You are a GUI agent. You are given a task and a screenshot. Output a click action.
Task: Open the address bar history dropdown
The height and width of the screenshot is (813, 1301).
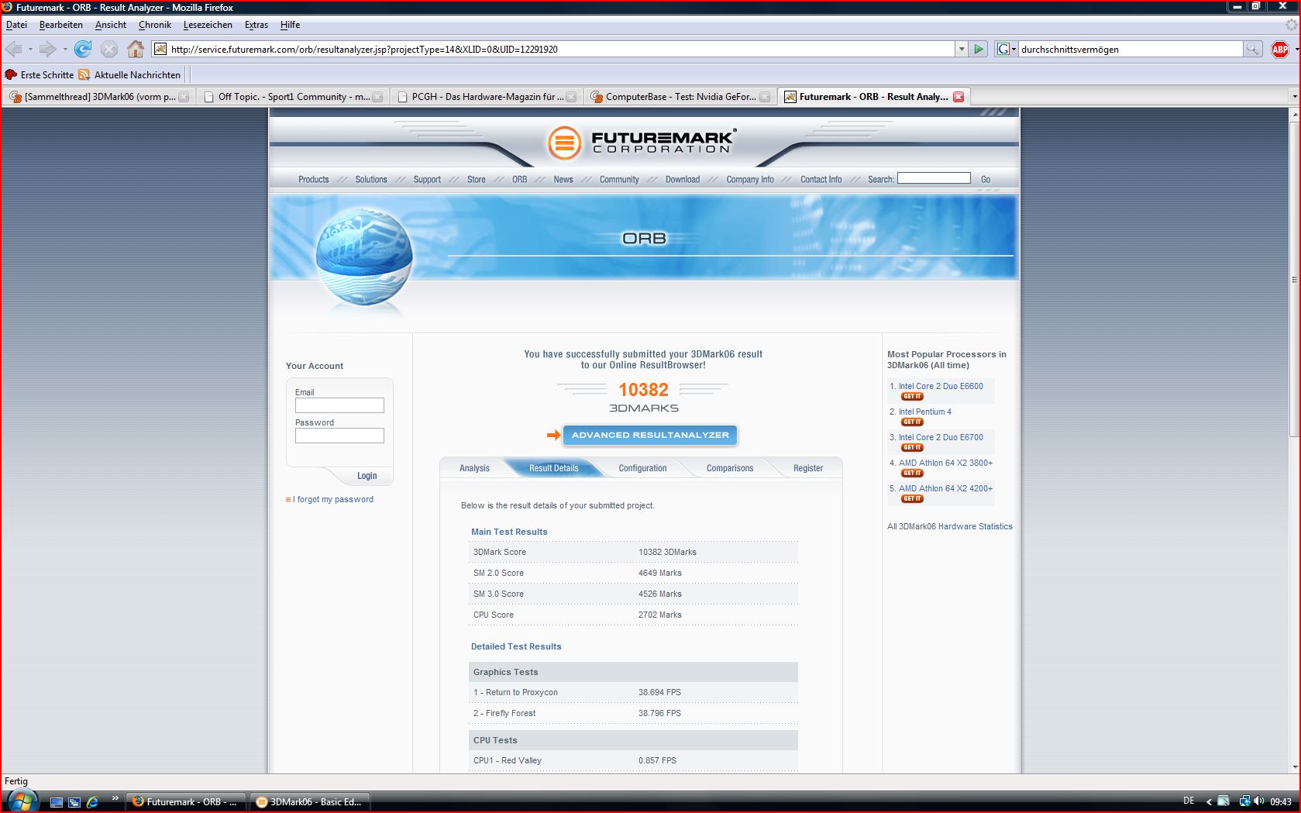(x=962, y=49)
